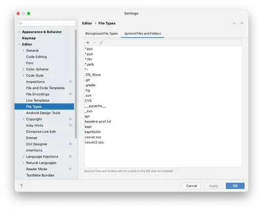This screenshot has width=263, height=211.
Task: Open Reader Mode settings
Action: (x=37, y=169)
